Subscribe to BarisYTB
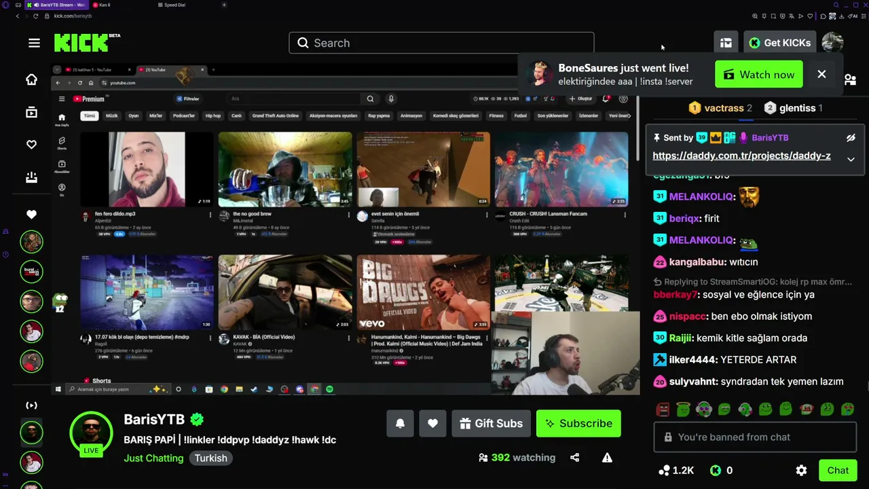The height and width of the screenshot is (489, 869). tap(578, 423)
